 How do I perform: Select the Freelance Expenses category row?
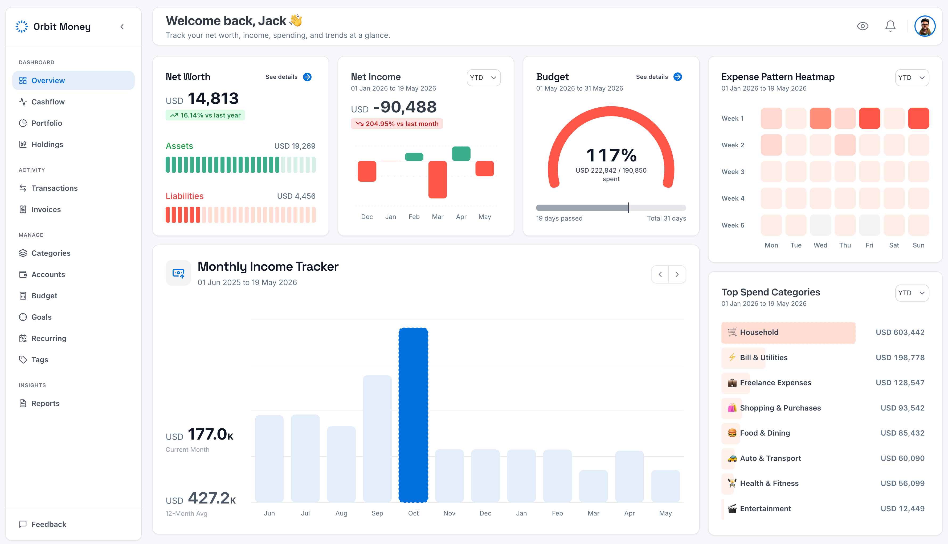pyautogui.click(x=825, y=383)
